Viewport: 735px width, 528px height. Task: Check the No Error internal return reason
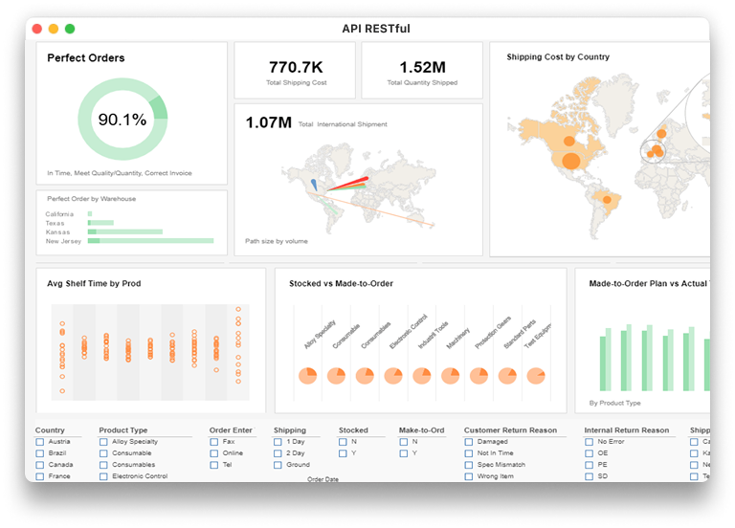pos(590,442)
